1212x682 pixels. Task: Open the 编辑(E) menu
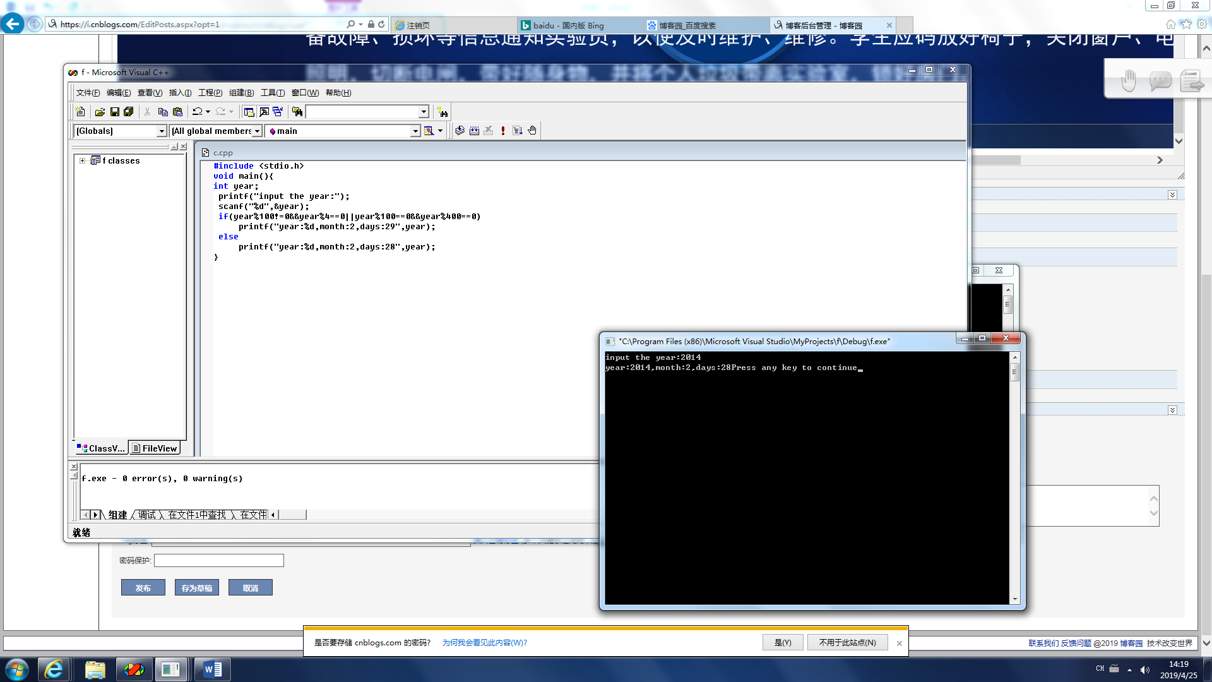(x=119, y=93)
